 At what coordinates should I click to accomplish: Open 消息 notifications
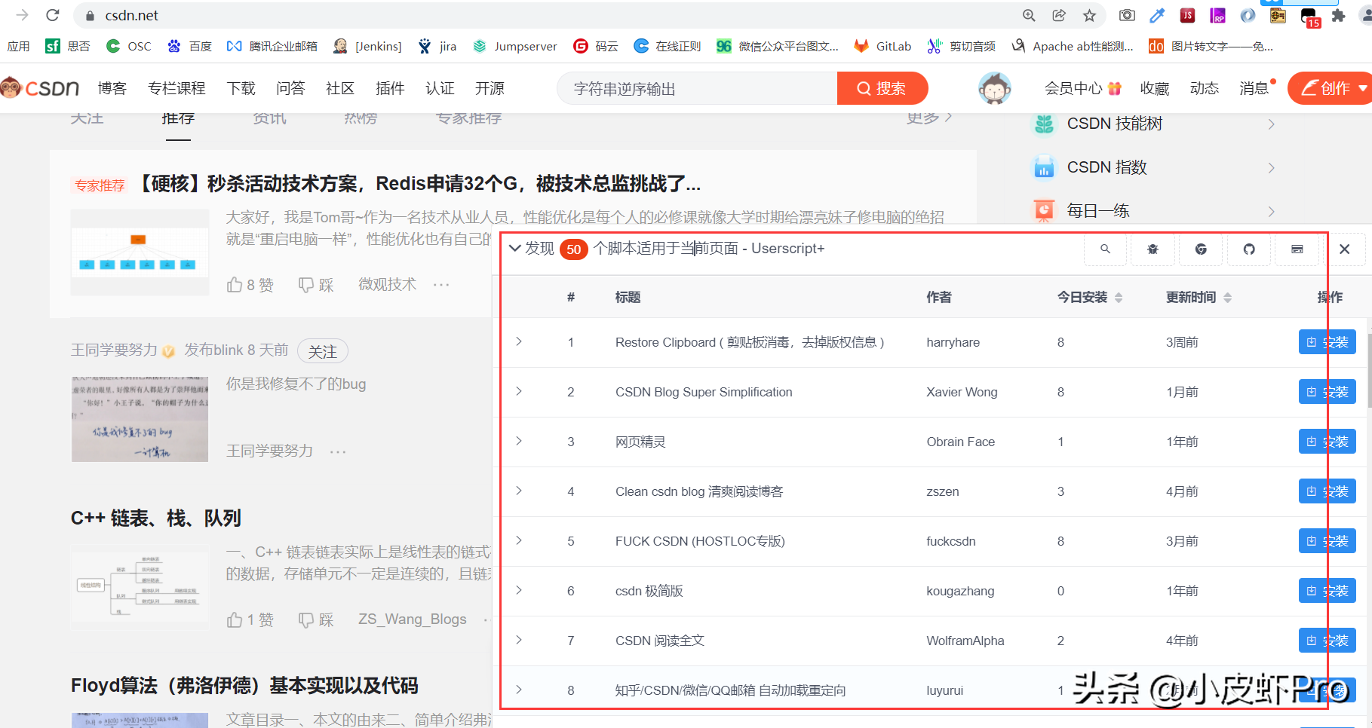pos(1255,88)
